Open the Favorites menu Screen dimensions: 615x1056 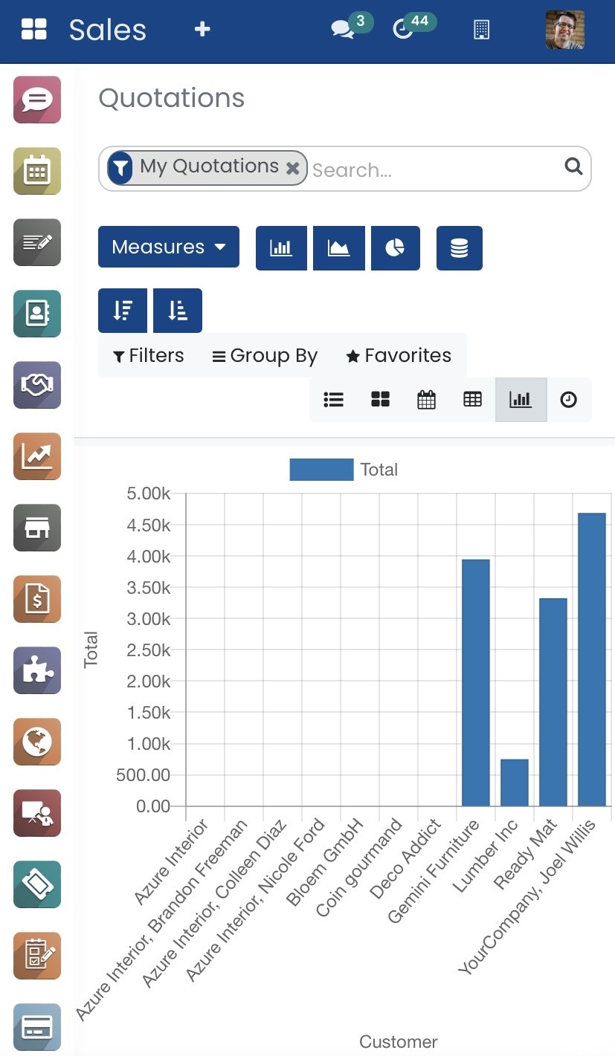pyautogui.click(x=399, y=356)
